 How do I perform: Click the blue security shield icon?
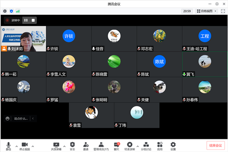11,11
